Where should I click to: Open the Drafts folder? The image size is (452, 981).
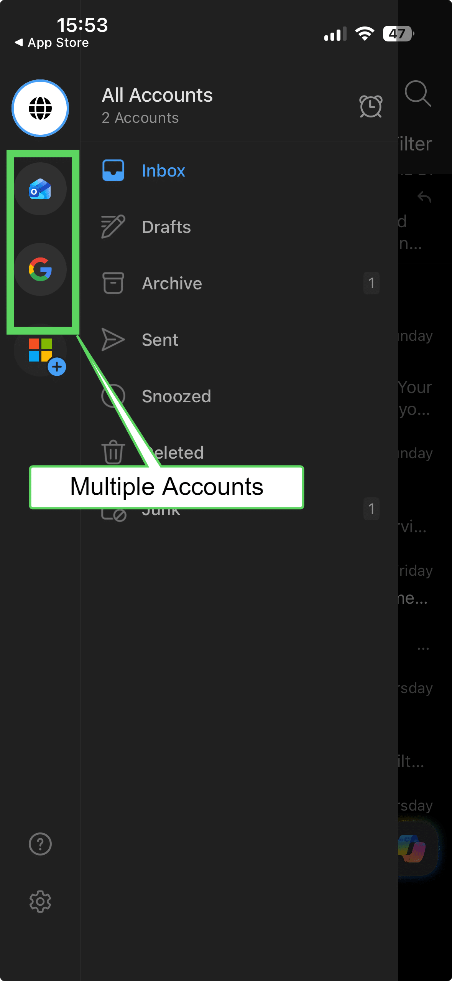pyautogui.click(x=166, y=227)
